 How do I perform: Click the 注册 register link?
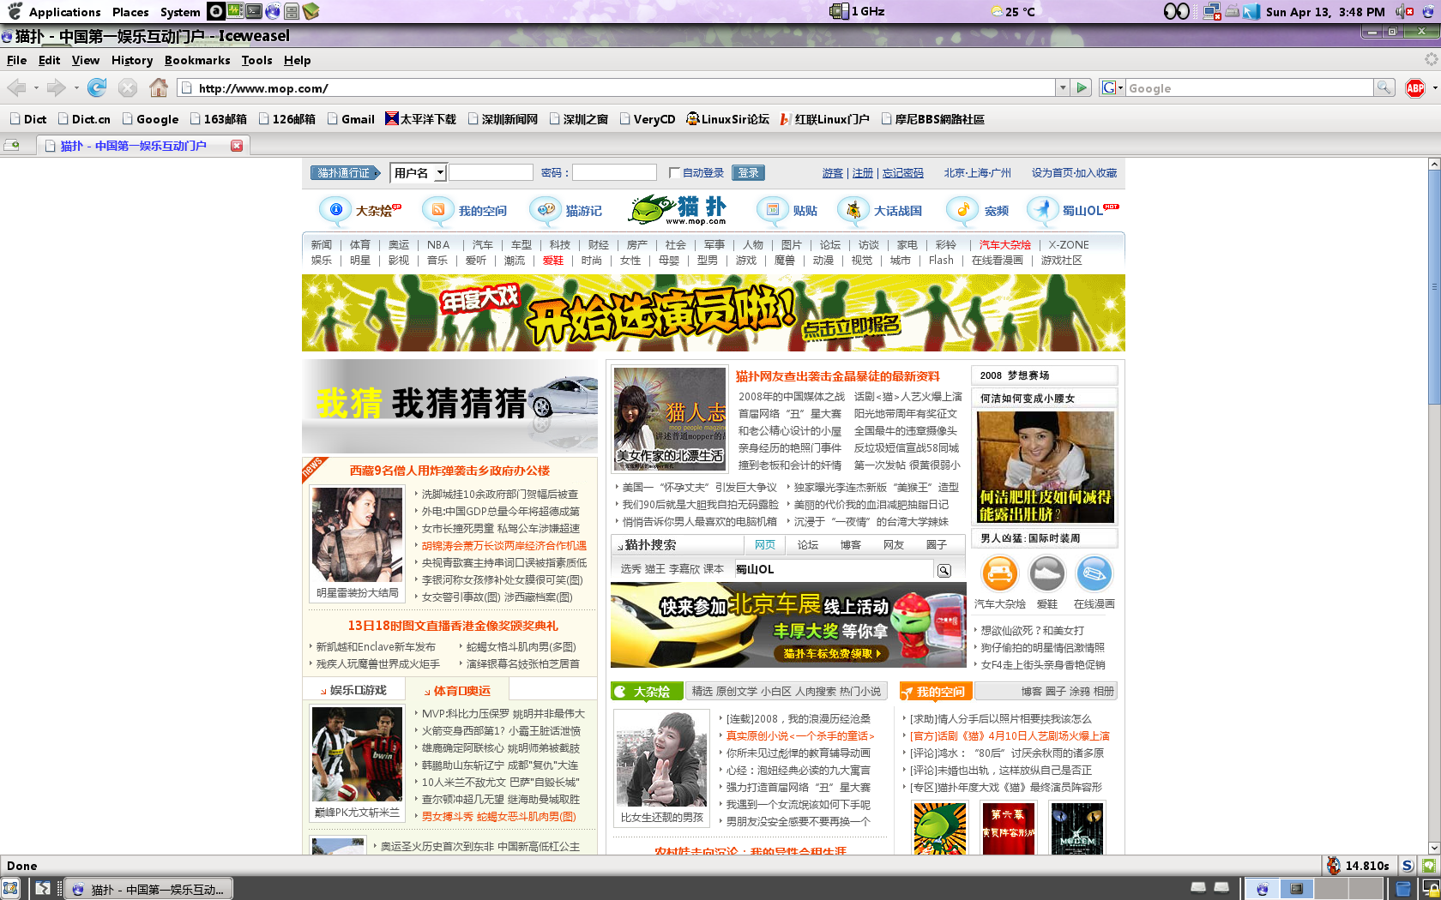click(863, 173)
